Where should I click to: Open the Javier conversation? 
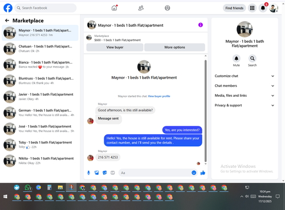point(40,97)
